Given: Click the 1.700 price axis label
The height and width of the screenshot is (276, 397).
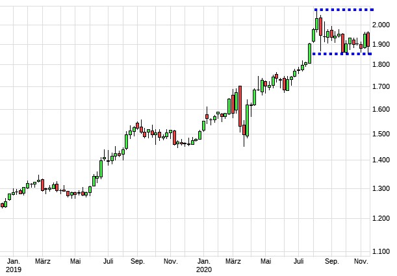Looking at the screenshot, I should coord(381,86).
